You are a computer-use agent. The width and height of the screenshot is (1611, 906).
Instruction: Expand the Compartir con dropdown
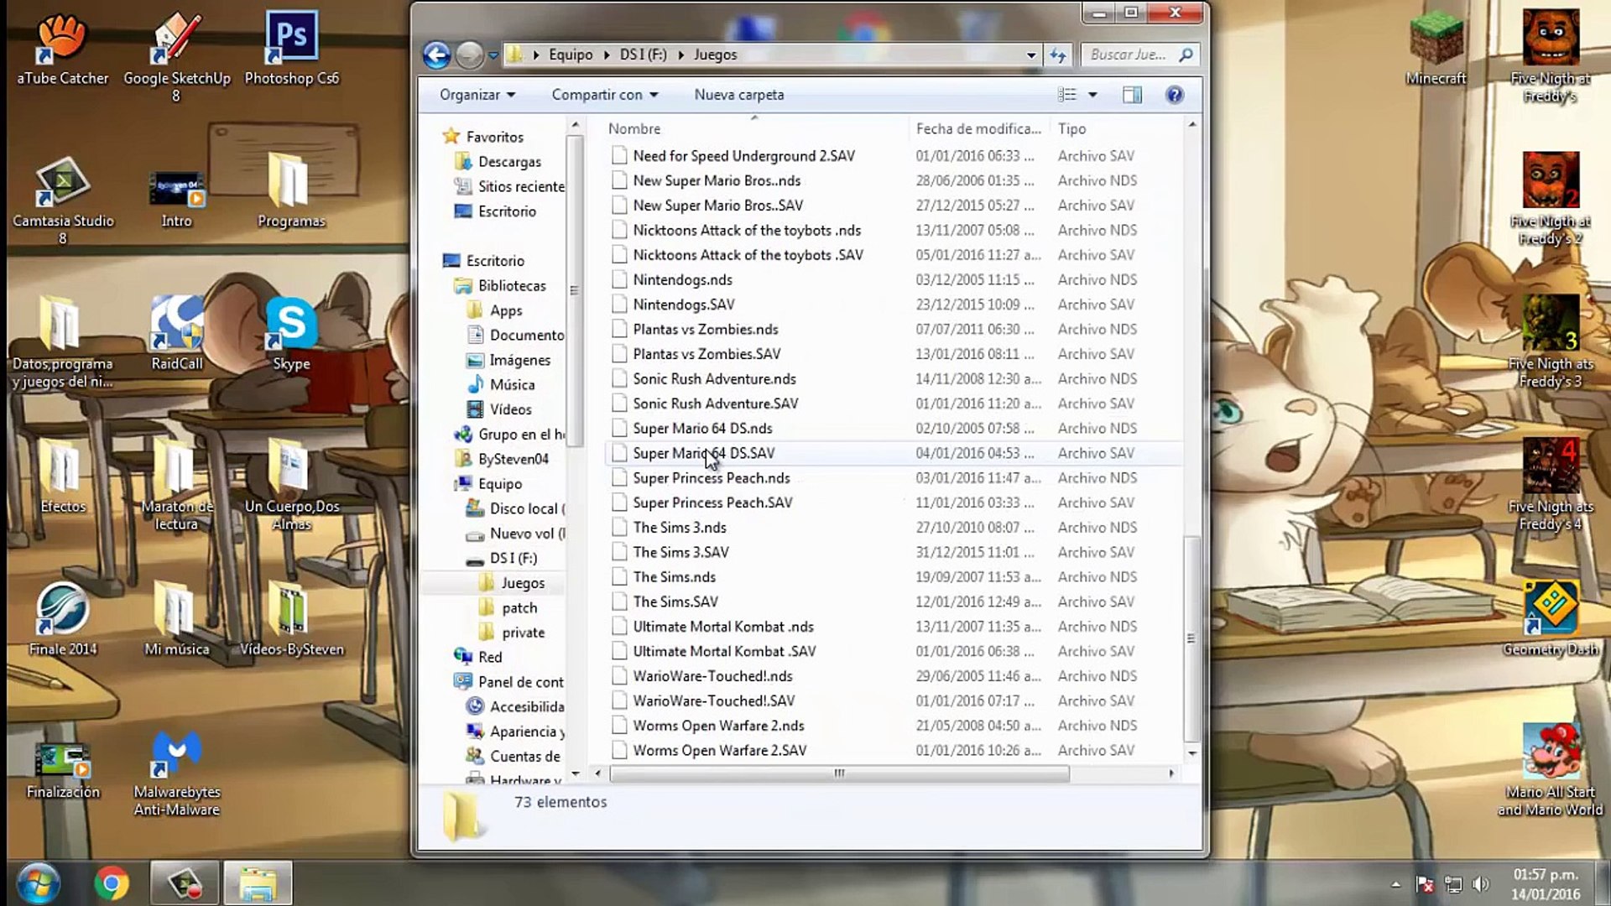tap(604, 95)
